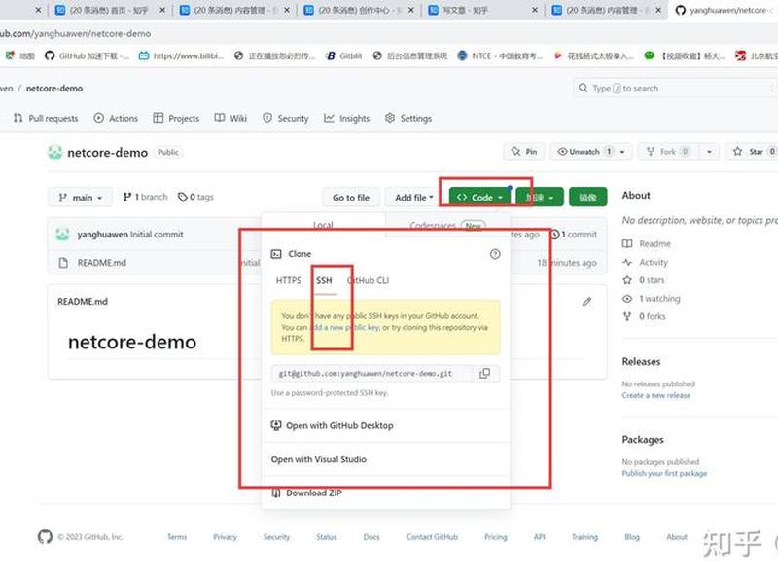This screenshot has width=778, height=584.
Task: Open the Initial commit message link
Action: coord(157,234)
